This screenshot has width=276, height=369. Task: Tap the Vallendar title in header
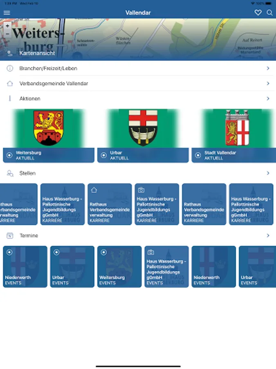point(138,13)
